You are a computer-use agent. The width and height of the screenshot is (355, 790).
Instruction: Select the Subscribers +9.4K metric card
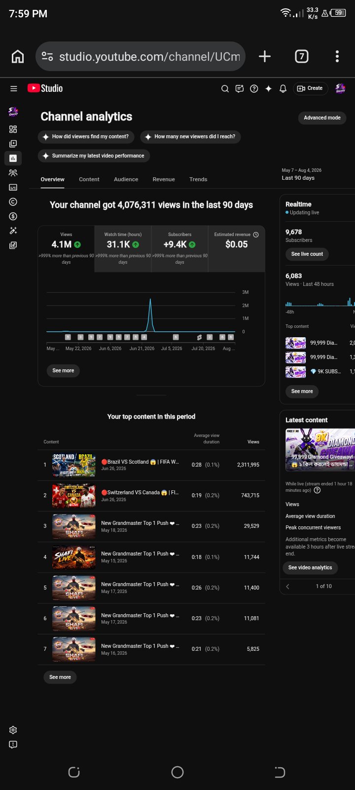tap(179, 249)
